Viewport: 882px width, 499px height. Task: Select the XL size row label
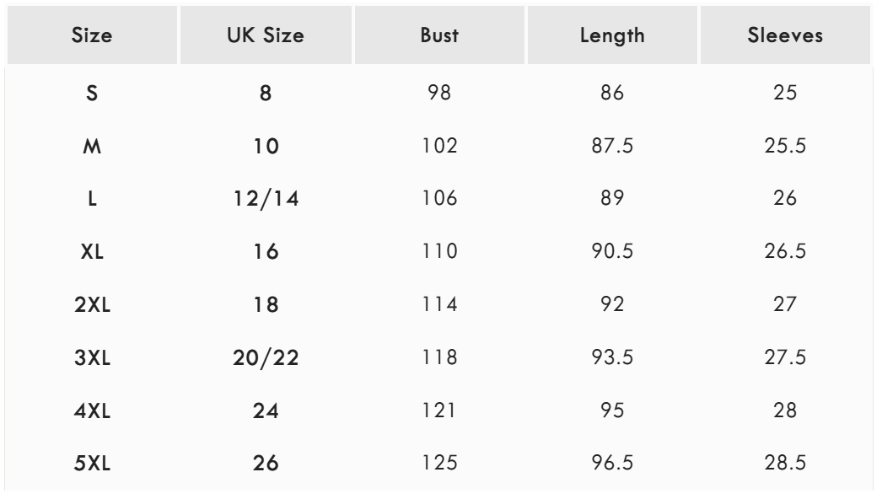[x=92, y=252]
